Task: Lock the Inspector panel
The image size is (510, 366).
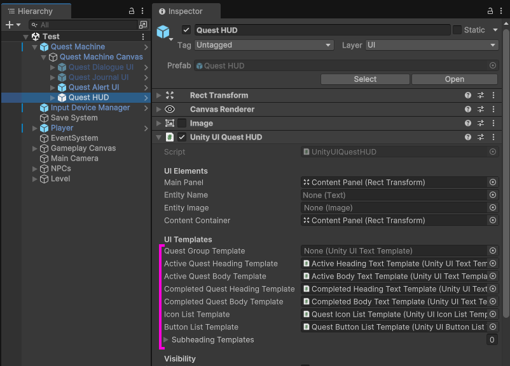Action: tap(490, 11)
